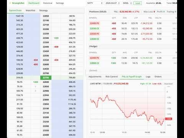Click the LIVE MTM line chart area
The height and width of the screenshot is (138, 184).
(x=128, y=108)
